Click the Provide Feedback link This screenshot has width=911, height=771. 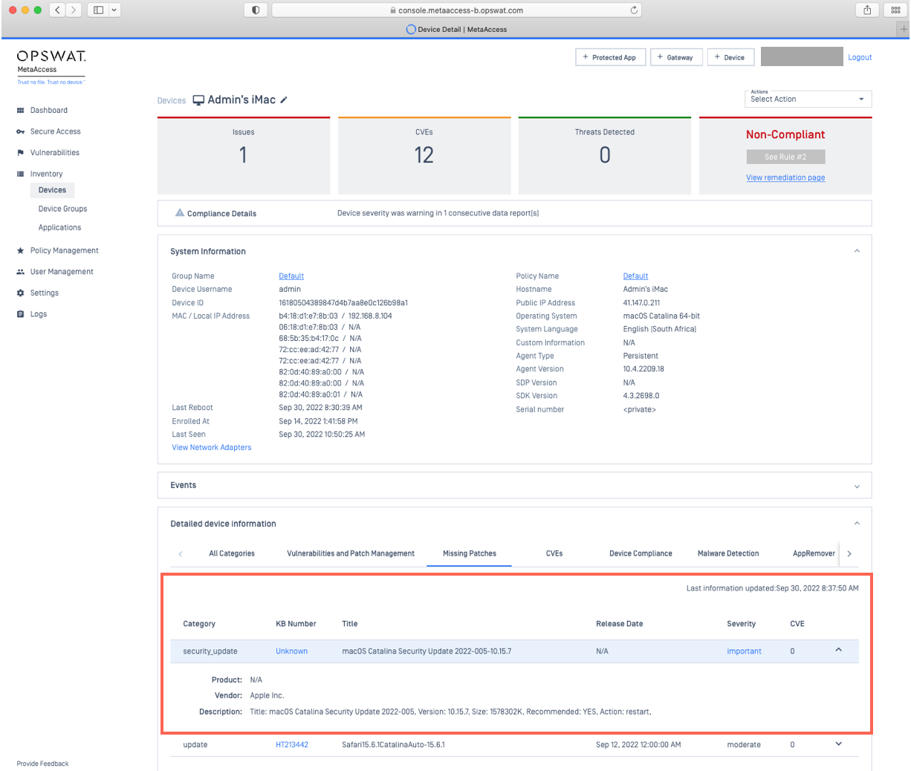[x=42, y=764]
